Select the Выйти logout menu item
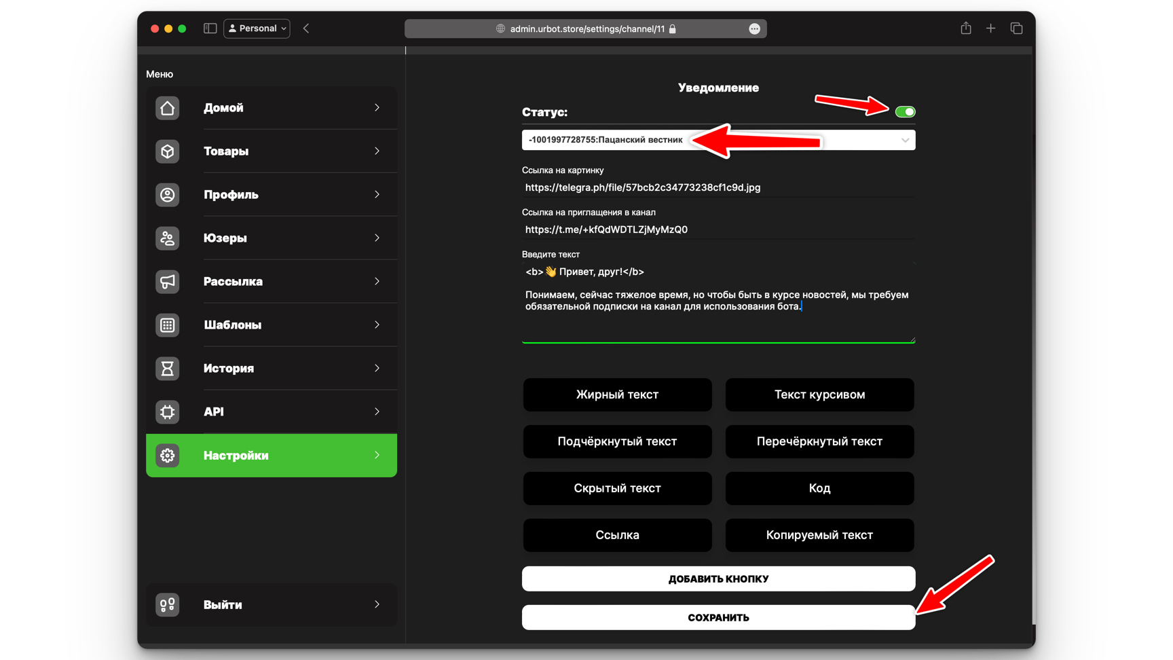 tap(272, 605)
